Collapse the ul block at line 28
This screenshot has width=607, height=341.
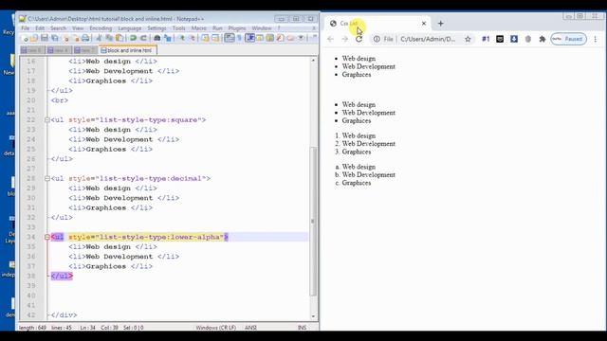[46, 178]
